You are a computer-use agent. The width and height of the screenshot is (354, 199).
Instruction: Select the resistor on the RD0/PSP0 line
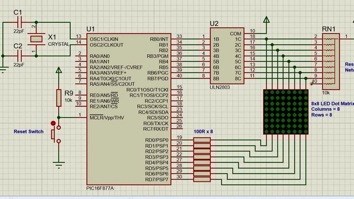click(202, 140)
